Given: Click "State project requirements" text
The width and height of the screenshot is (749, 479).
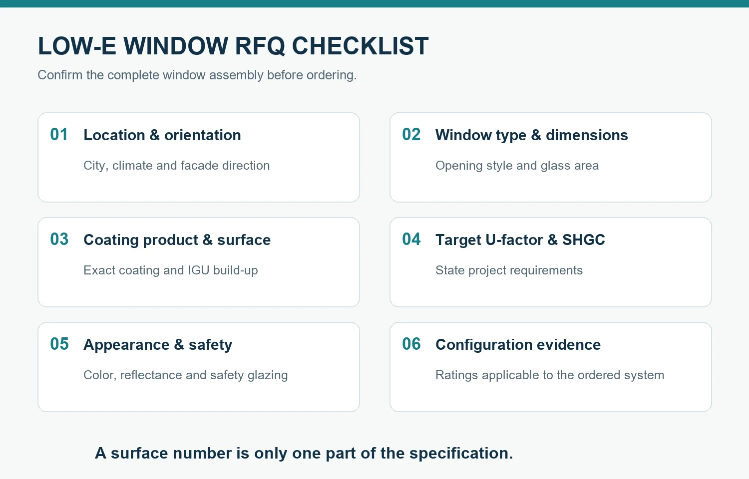Looking at the screenshot, I should 509,270.
